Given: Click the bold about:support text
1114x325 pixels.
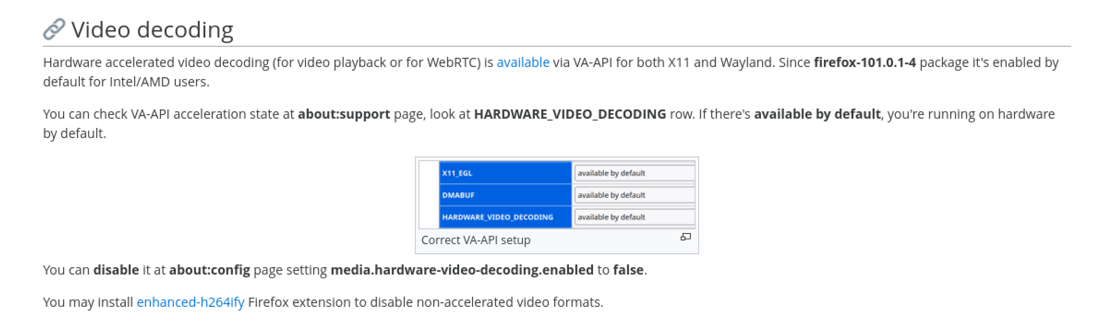Looking at the screenshot, I should point(344,114).
